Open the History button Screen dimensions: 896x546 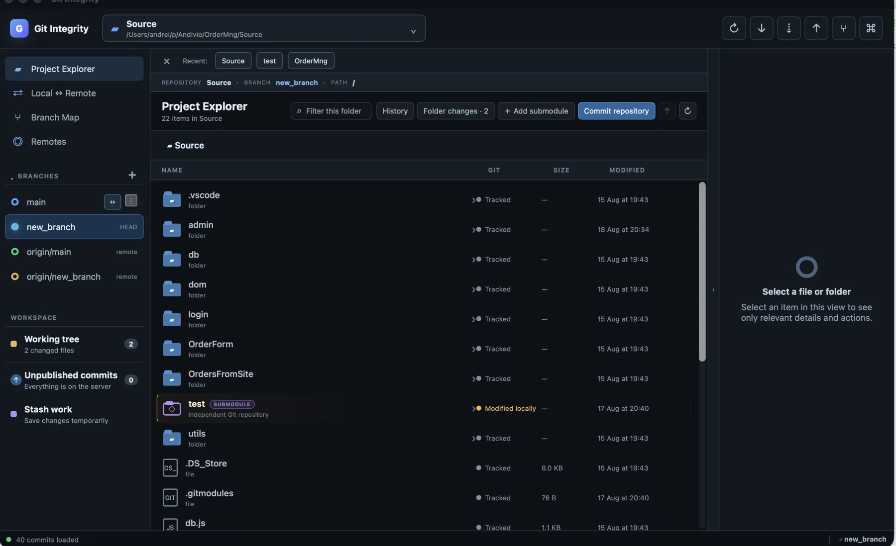tap(395, 111)
